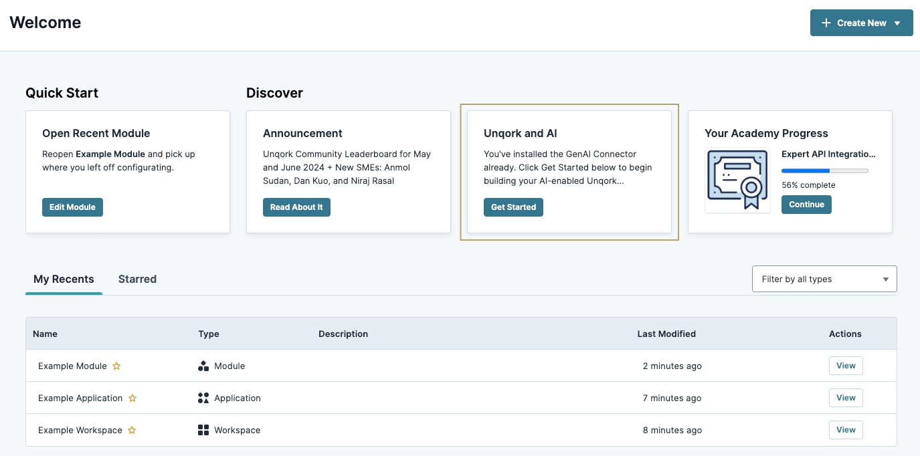The image size is (920, 456).
Task: Click the Your Academy Progress heading
Action: 766,133
